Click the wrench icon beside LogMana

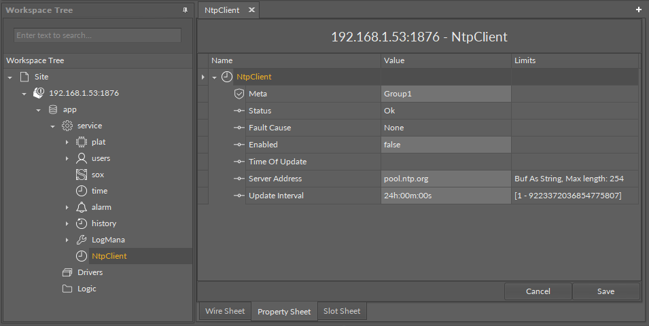[81, 240]
